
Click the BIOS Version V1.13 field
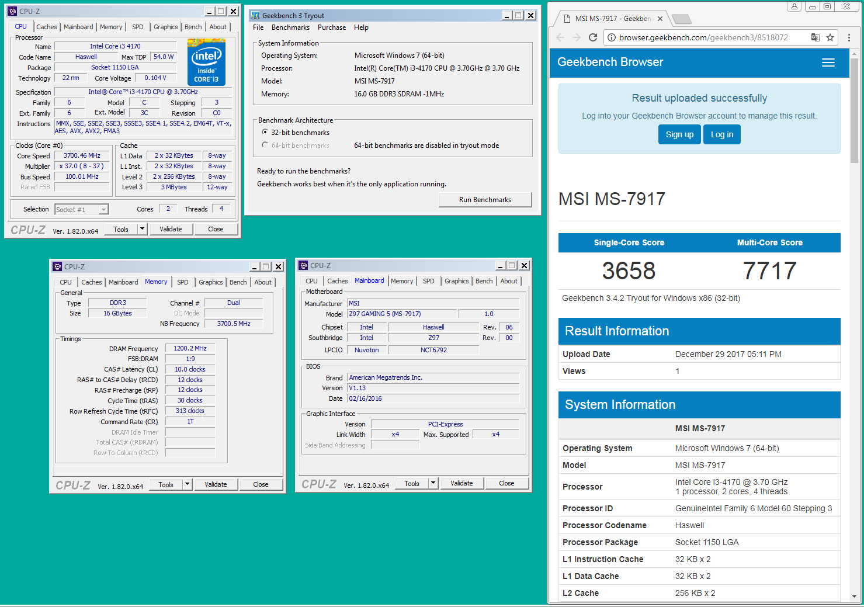433,388
